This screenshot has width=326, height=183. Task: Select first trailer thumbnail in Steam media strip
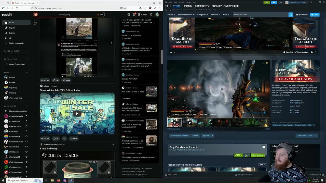coord(175,123)
